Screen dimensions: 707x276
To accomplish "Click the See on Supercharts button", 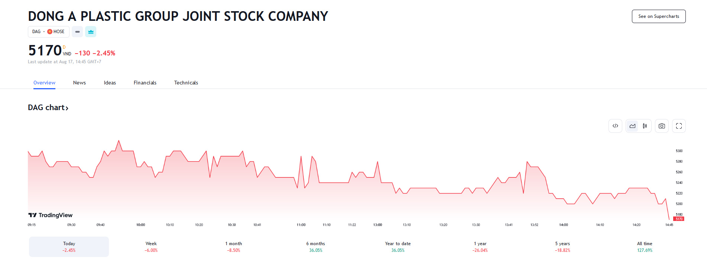I will (x=658, y=16).
